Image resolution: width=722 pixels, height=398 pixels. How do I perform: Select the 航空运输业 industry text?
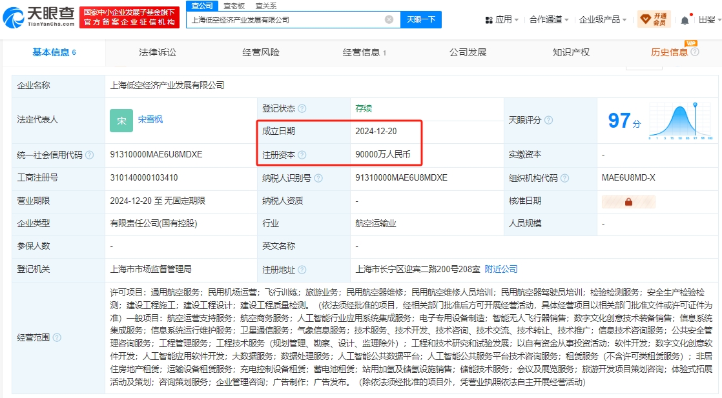coord(376,224)
